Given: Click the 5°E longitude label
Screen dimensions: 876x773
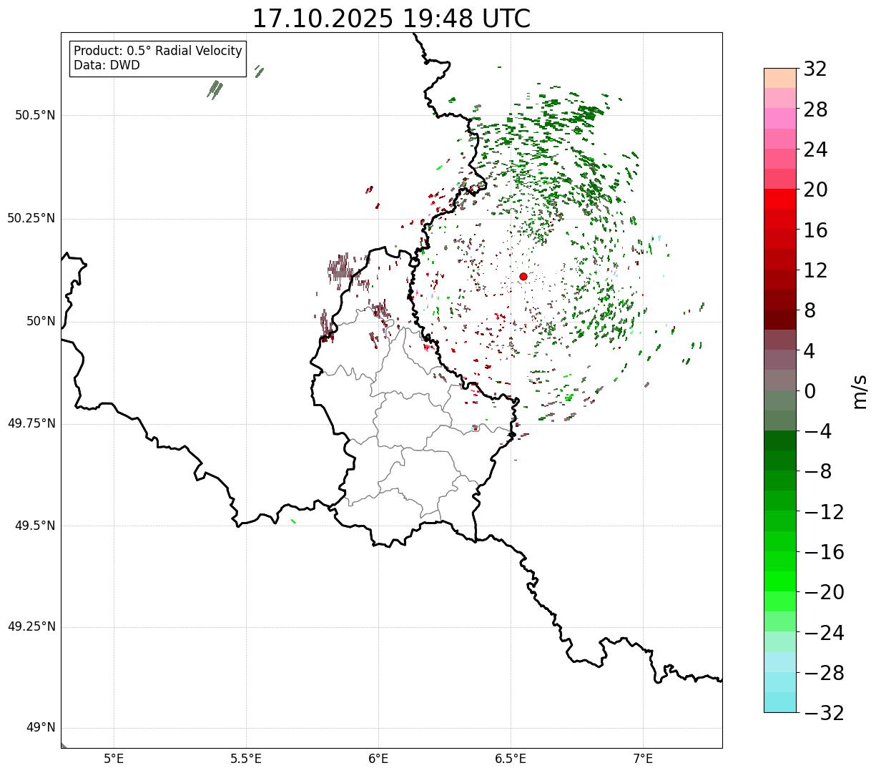Looking at the screenshot, I should pos(114,758).
